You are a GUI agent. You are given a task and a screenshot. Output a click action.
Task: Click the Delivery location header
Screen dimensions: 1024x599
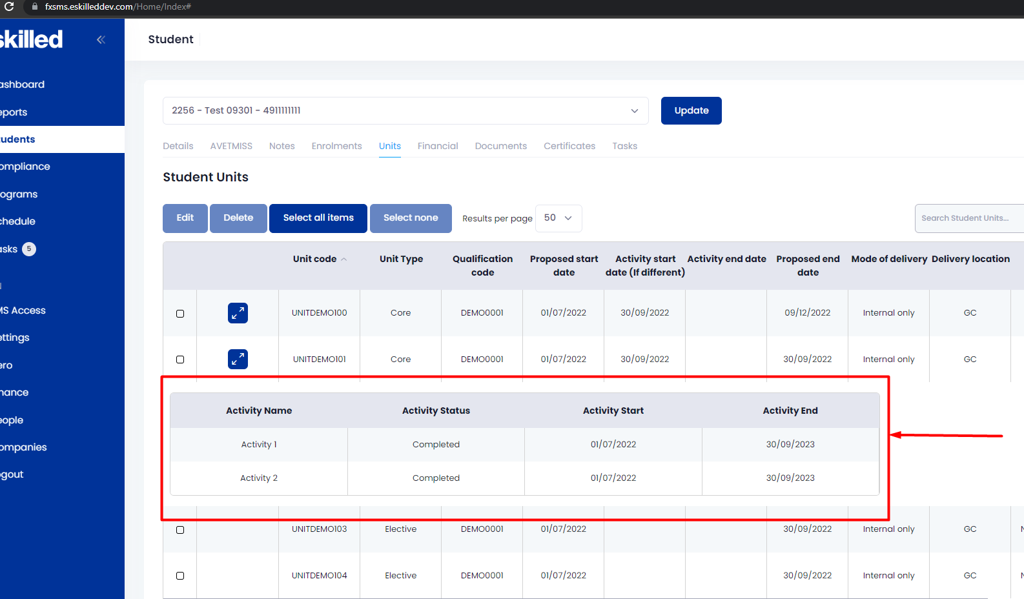pos(970,259)
